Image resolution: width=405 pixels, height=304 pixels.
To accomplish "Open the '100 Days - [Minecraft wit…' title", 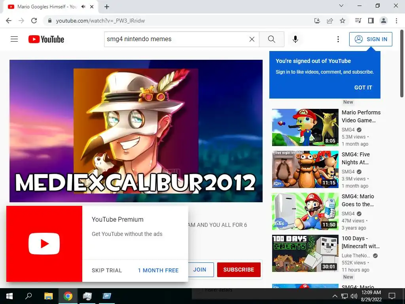I will coord(361,242).
